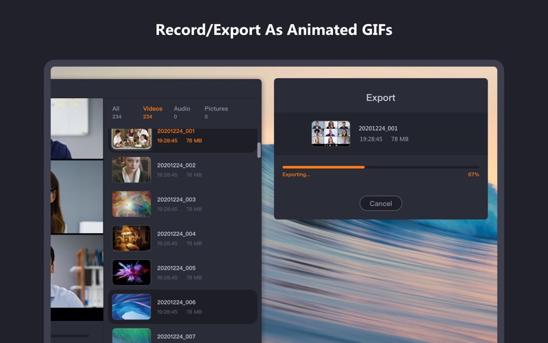
Task: Open thumbnail of recording 20201224_001
Action: [x=132, y=139]
